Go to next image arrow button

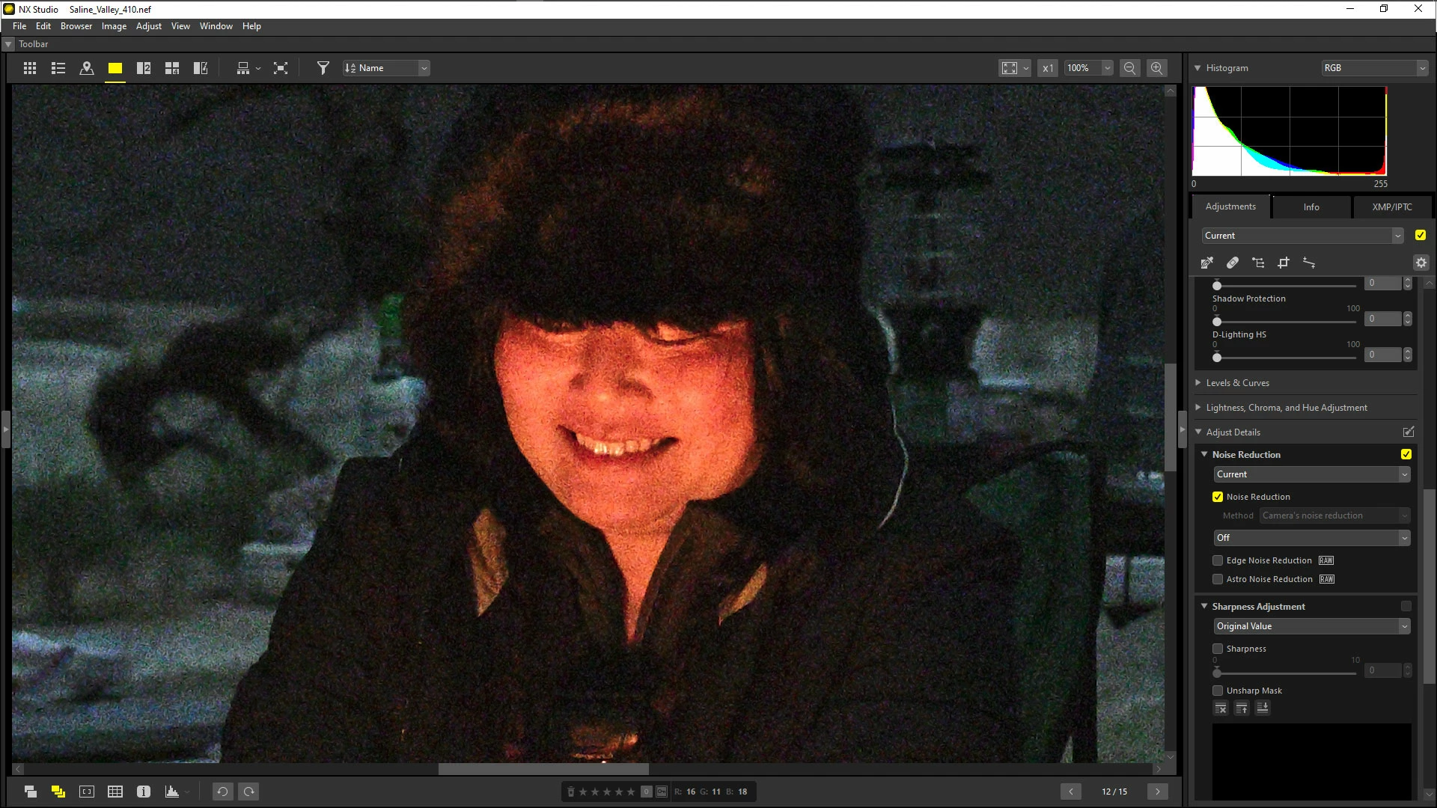(1157, 792)
